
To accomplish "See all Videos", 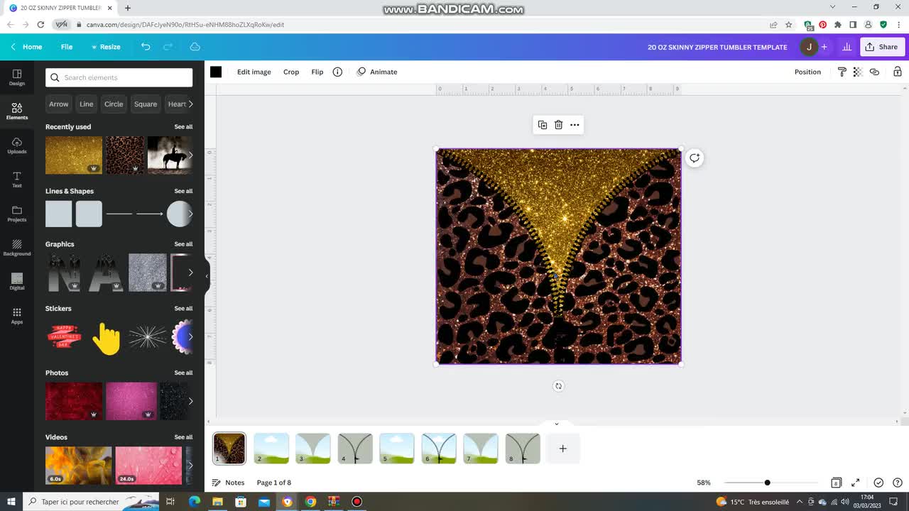I will click(x=183, y=437).
